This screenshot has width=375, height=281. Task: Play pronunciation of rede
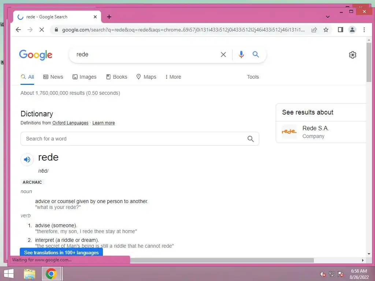(x=27, y=160)
